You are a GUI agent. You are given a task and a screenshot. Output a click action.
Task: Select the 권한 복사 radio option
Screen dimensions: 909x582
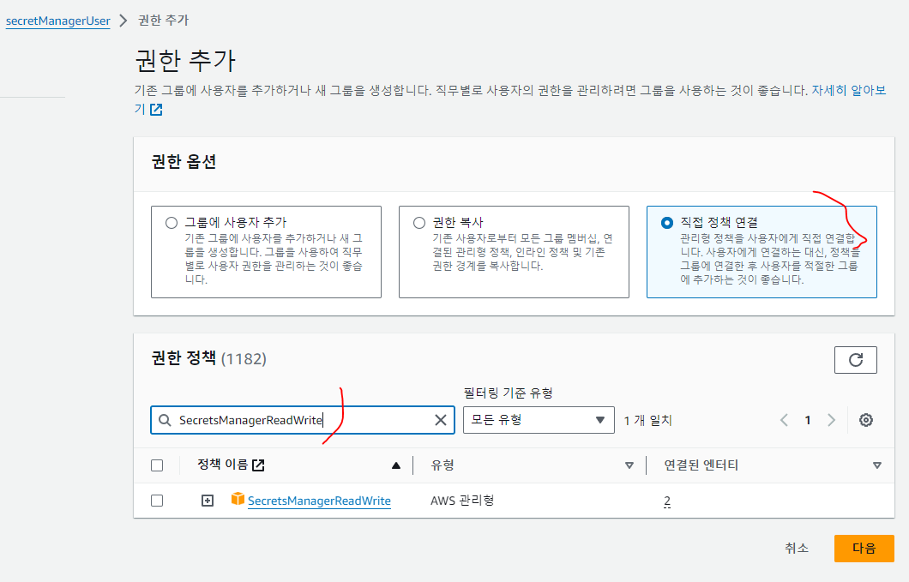coord(419,223)
